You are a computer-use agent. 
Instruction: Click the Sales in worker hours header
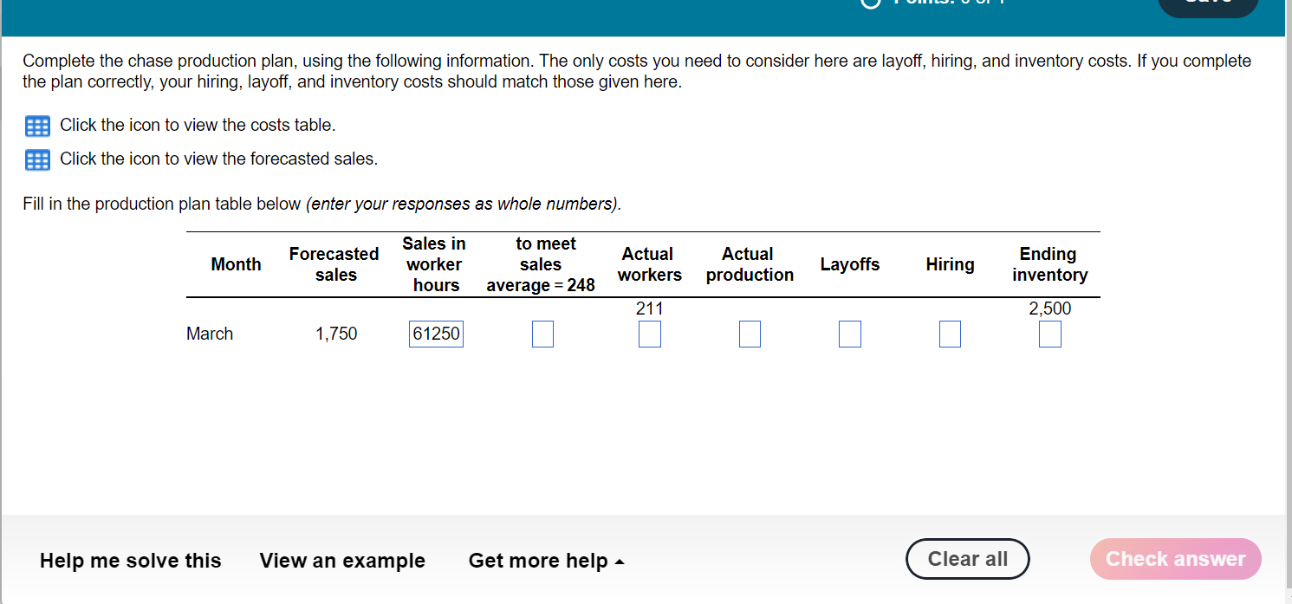pos(434,264)
